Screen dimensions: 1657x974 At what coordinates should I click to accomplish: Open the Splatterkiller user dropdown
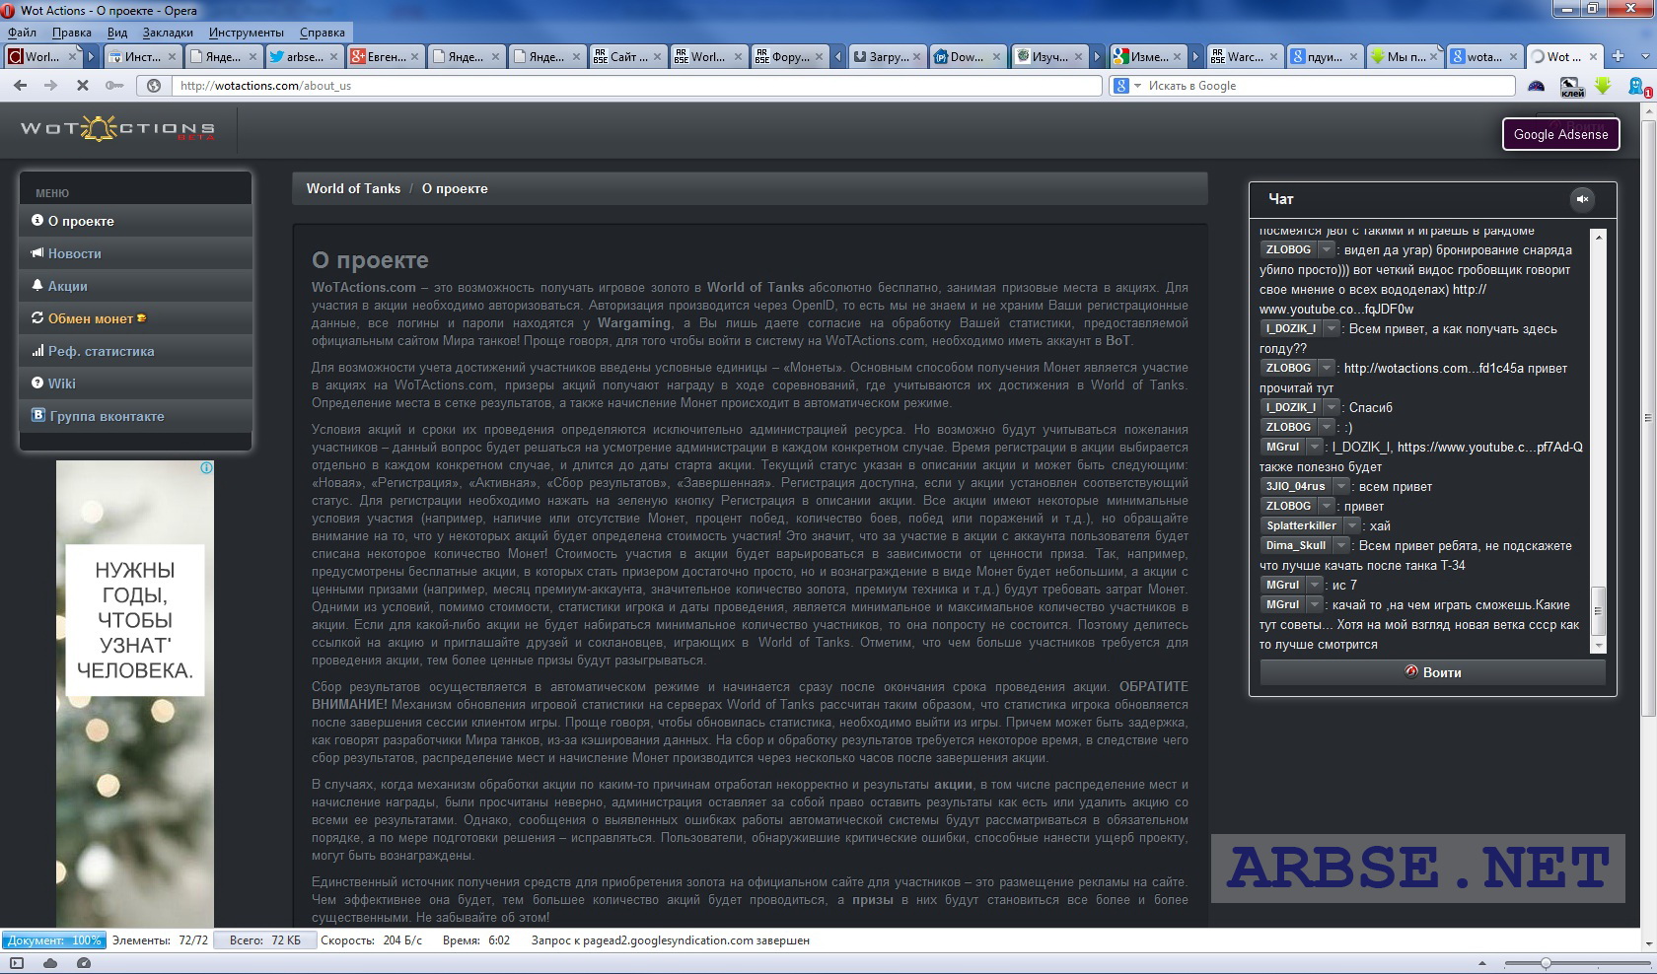1352,525
